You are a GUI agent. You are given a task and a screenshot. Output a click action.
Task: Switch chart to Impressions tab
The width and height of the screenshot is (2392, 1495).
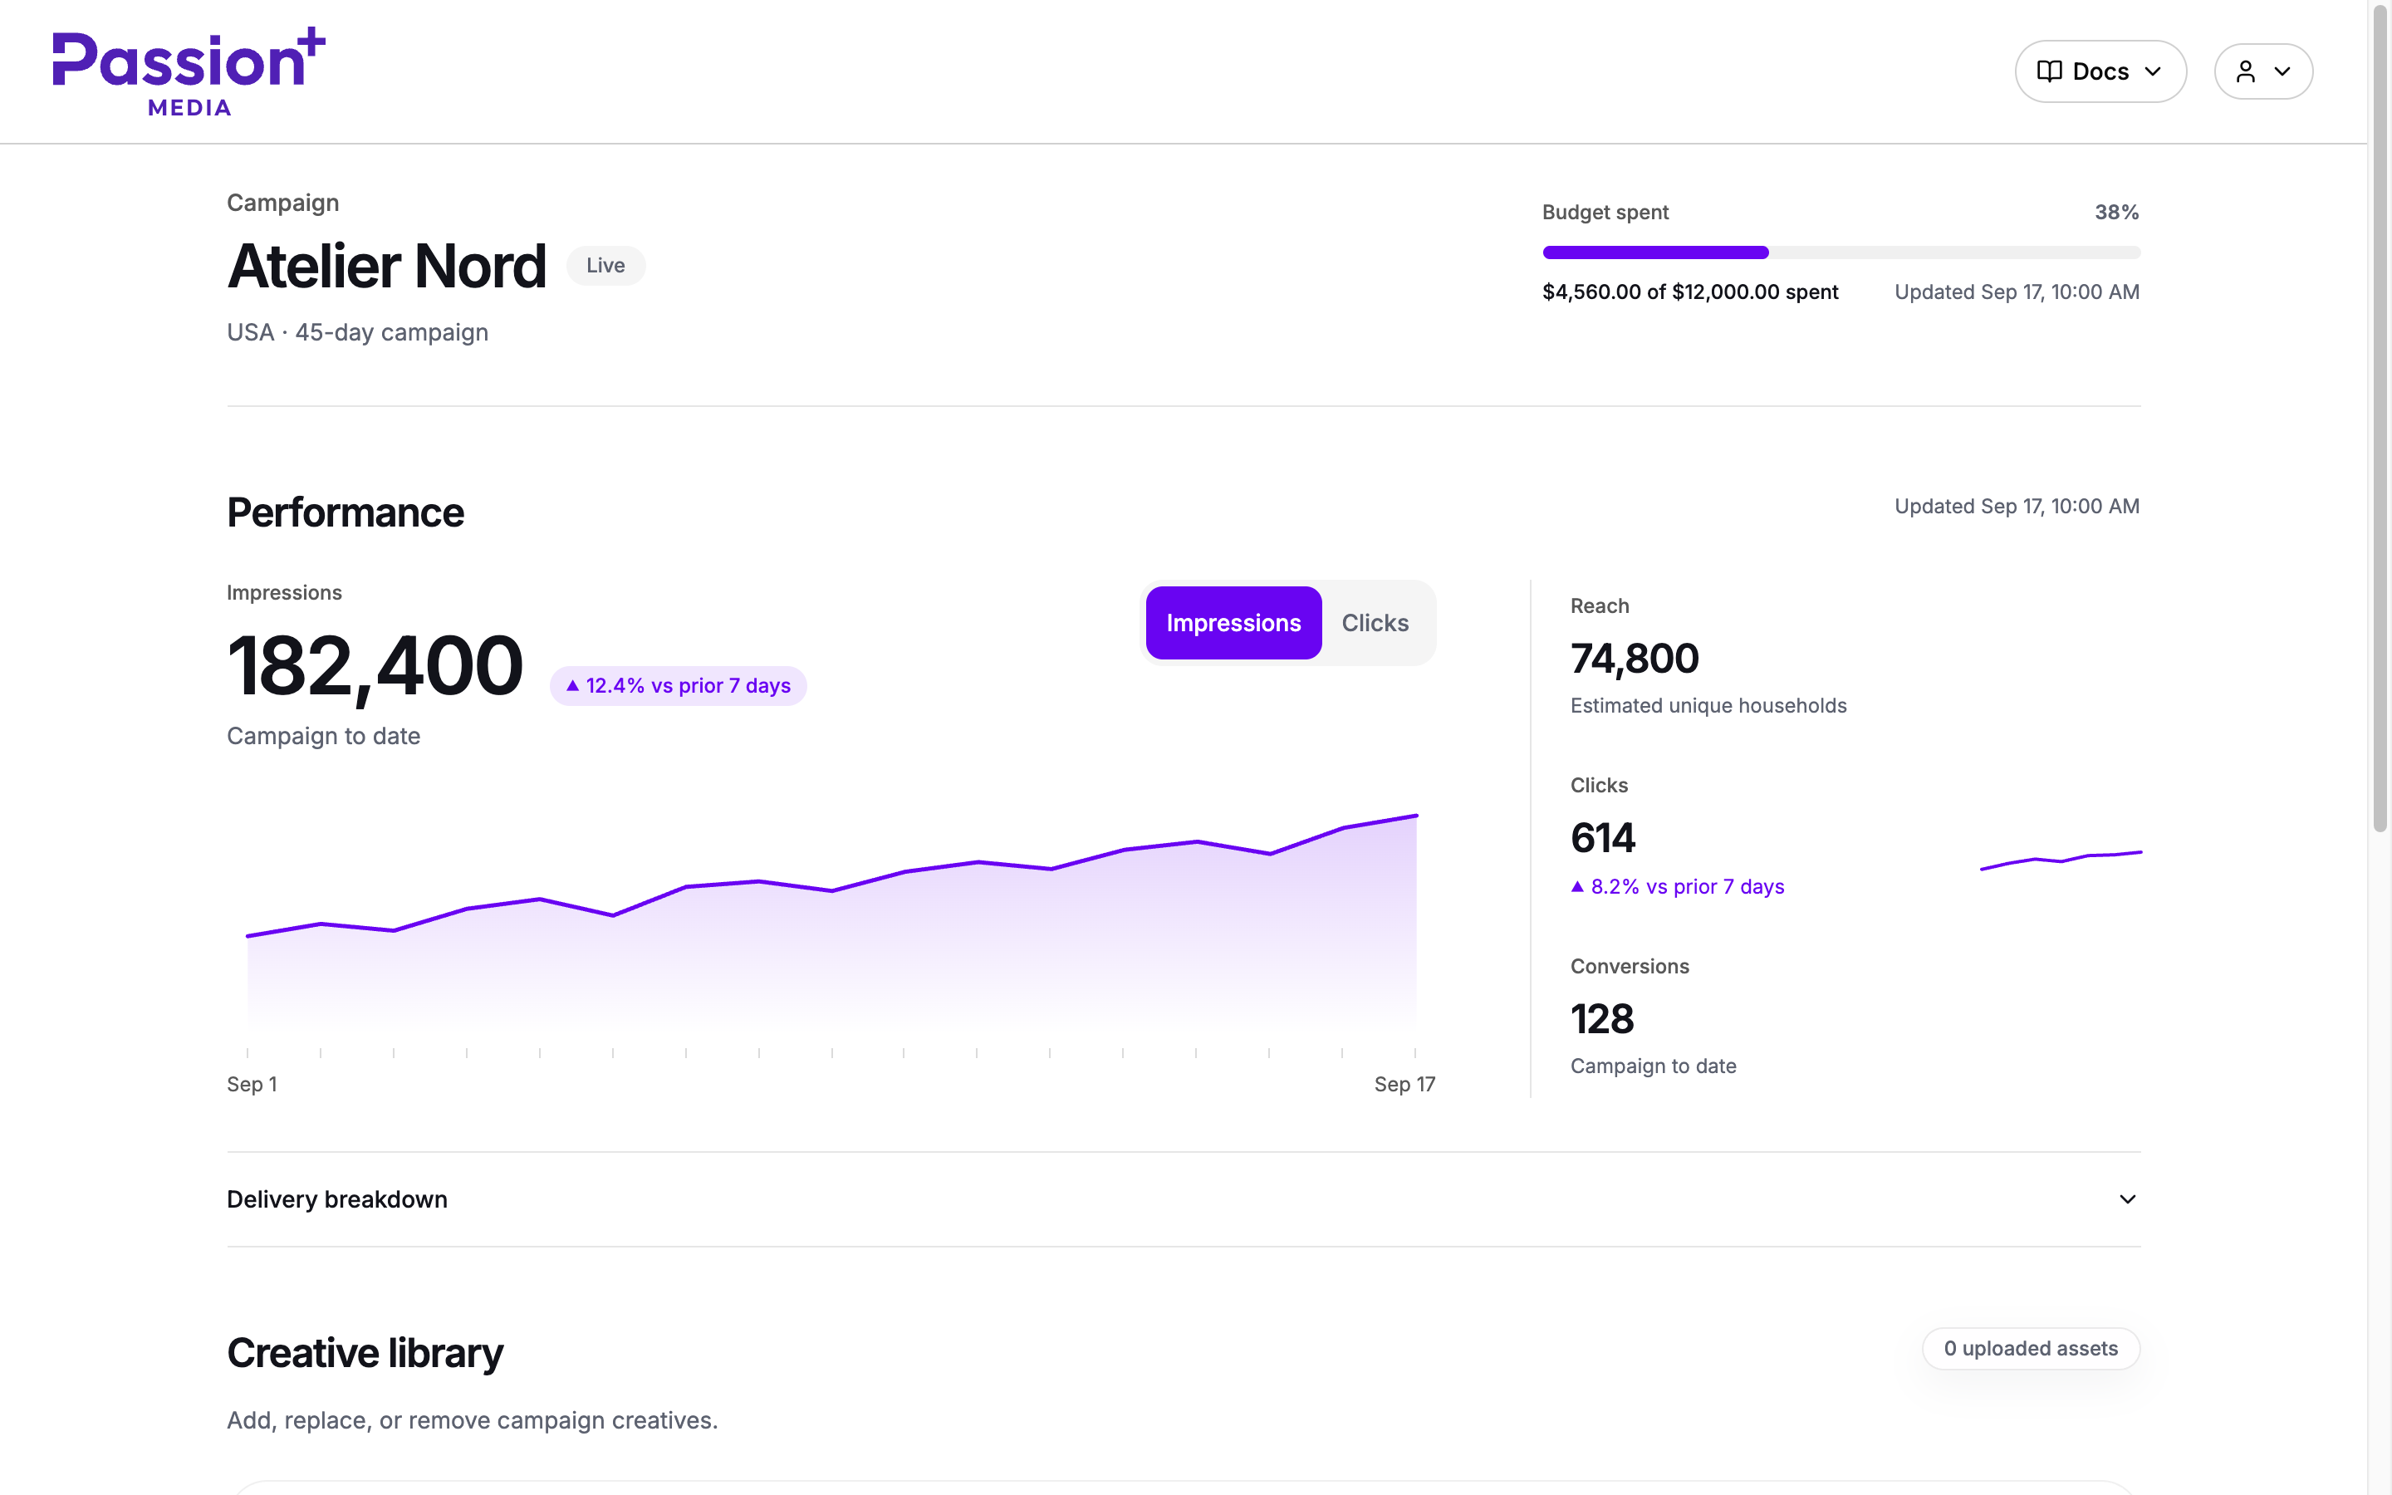point(1233,623)
